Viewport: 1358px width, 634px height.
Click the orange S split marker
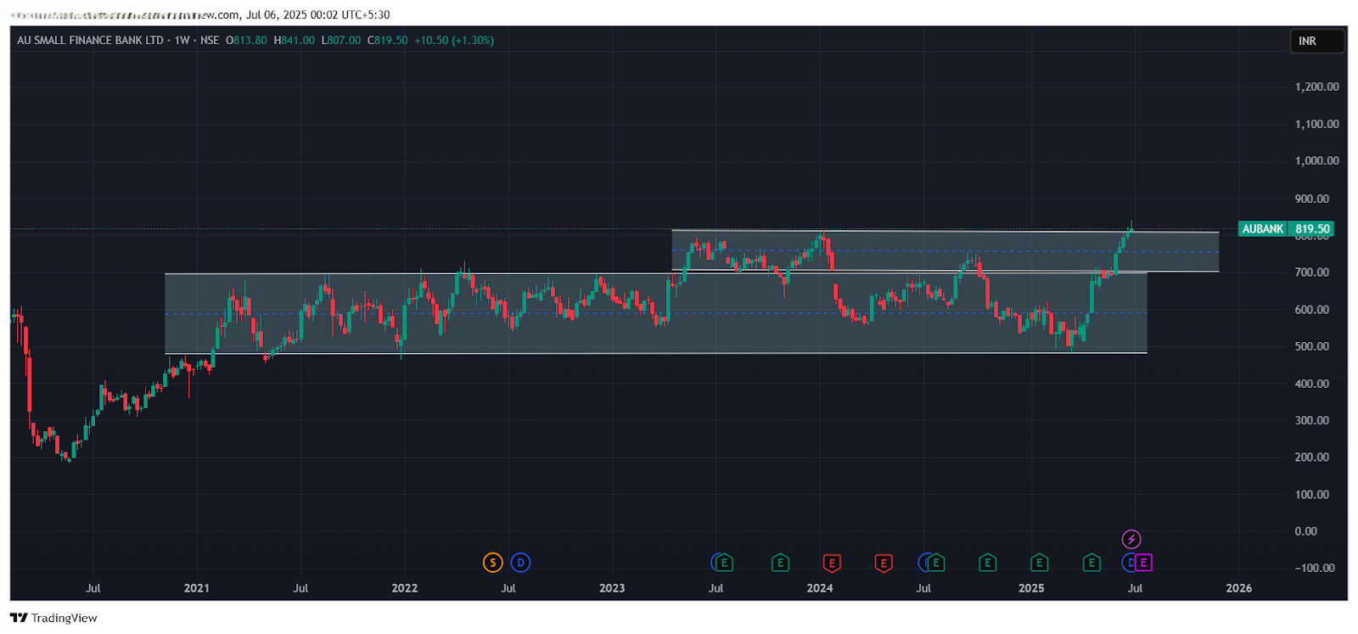click(492, 563)
